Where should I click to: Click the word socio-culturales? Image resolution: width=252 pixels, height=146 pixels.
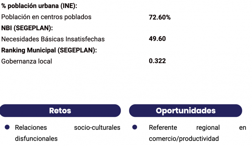(x=97, y=127)
